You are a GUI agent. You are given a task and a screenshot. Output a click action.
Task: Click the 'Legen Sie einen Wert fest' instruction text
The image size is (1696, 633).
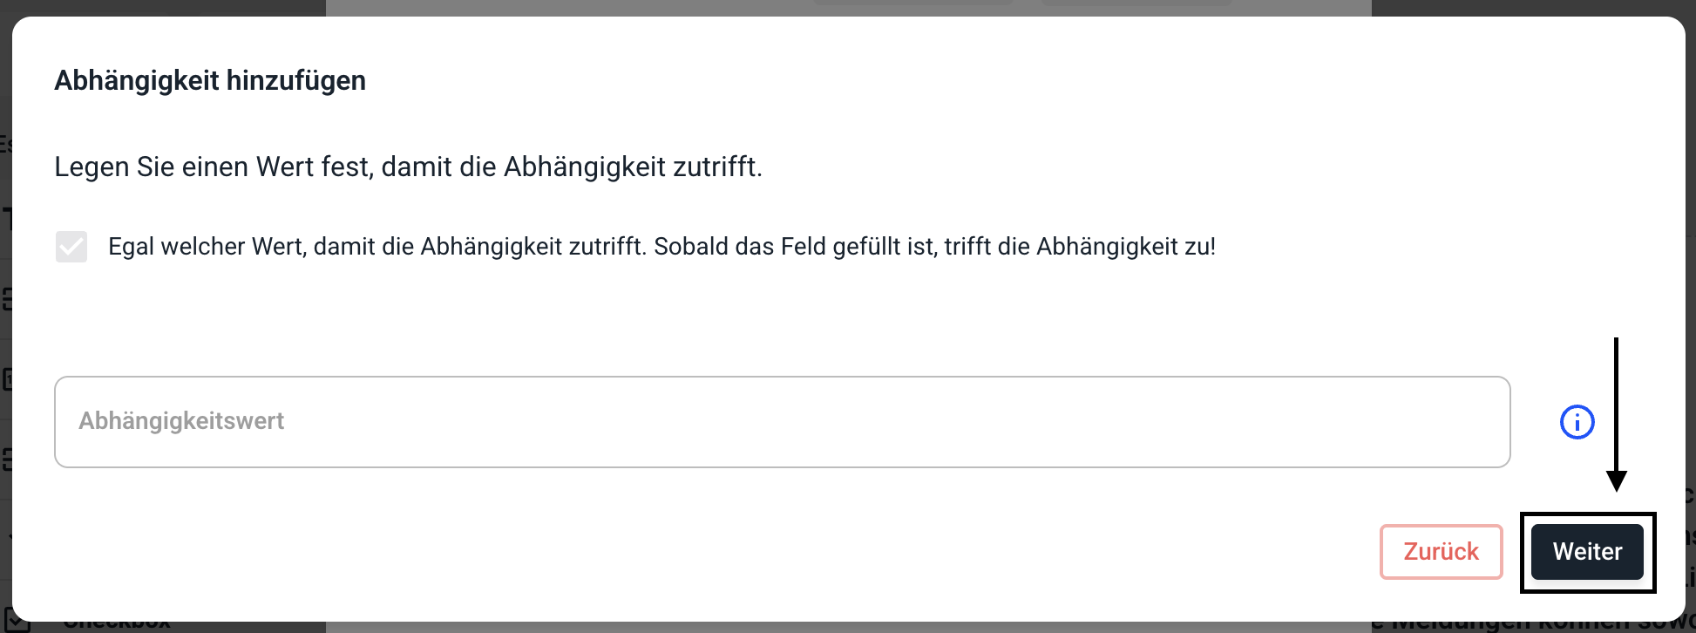pos(408,167)
